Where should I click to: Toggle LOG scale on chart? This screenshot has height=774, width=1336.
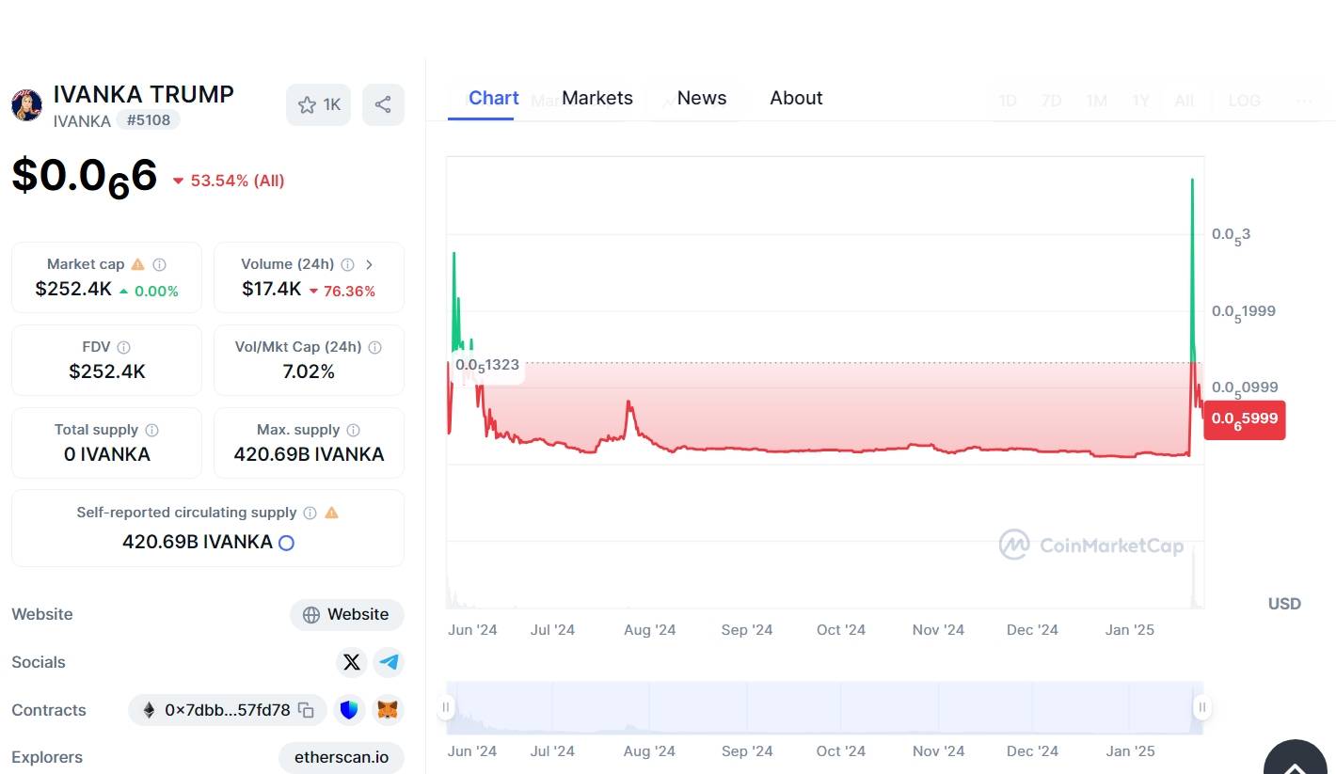coord(1245,101)
